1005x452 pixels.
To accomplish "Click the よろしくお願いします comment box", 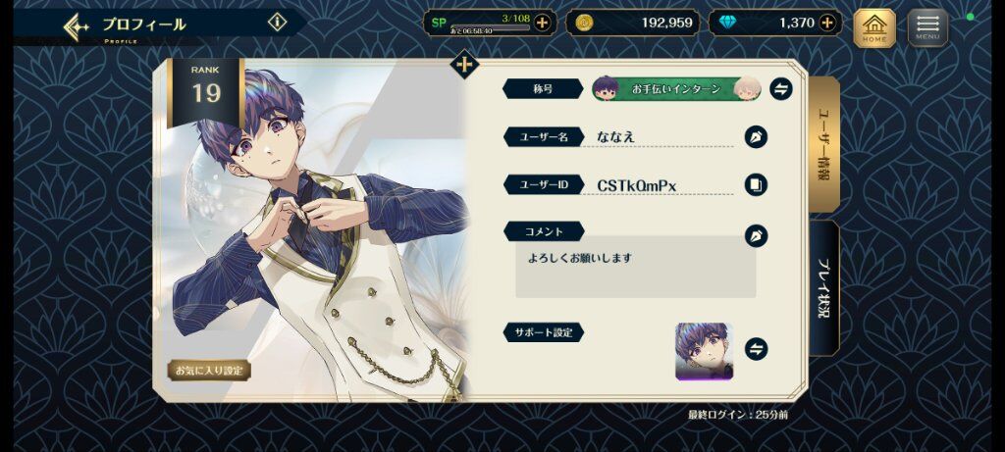I will [x=636, y=267].
